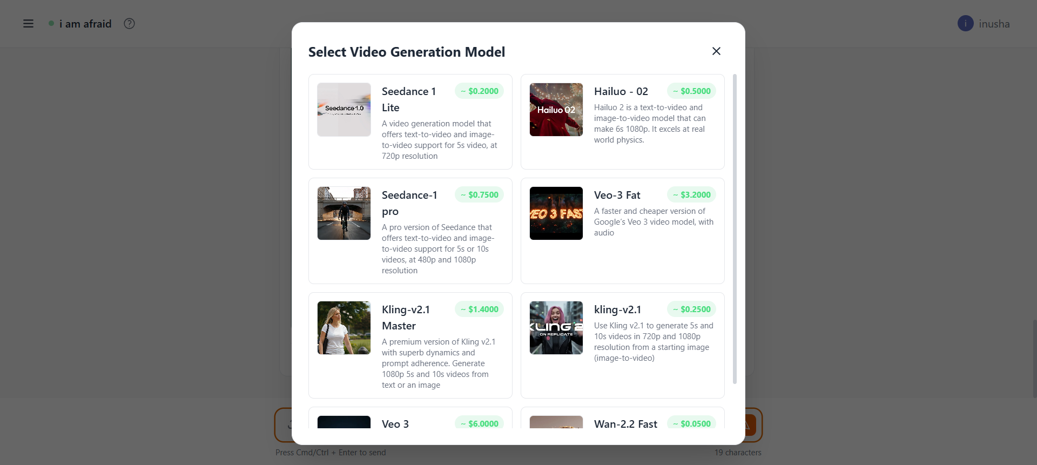Open the hamburger menu icon
This screenshot has width=1037, height=465.
pyautogui.click(x=28, y=24)
